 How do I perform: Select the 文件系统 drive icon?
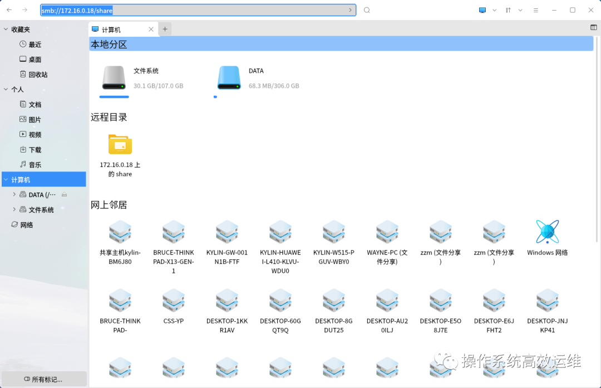click(114, 78)
